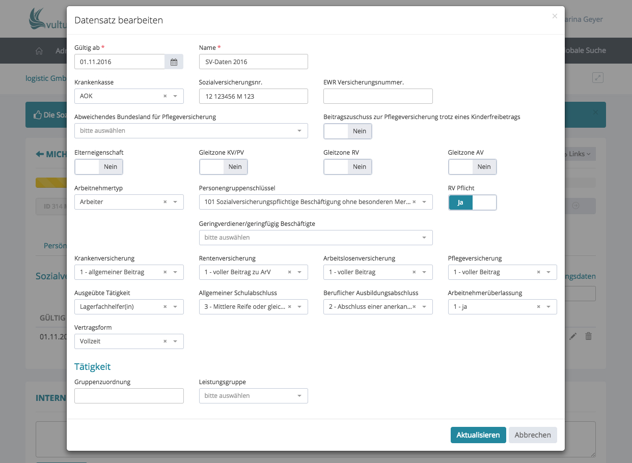The image size is (632, 463).
Task: Open the Leistungsgruppe dropdown
Action: (x=253, y=396)
